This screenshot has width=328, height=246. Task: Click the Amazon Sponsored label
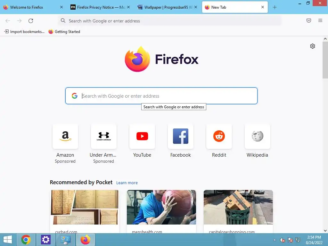65,161
